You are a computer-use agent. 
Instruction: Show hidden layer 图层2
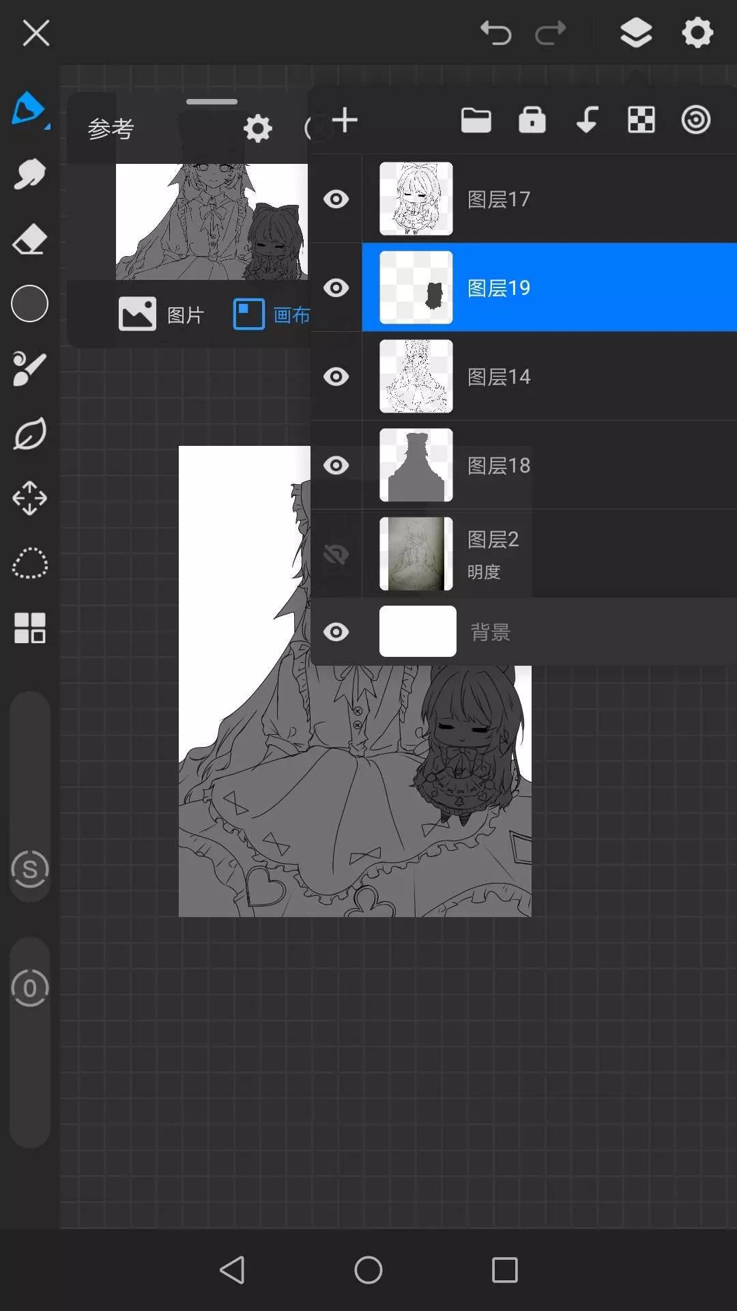(x=336, y=554)
